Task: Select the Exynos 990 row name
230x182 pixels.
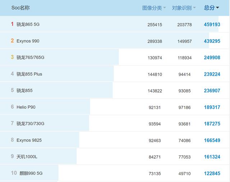Action: pos(28,41)
